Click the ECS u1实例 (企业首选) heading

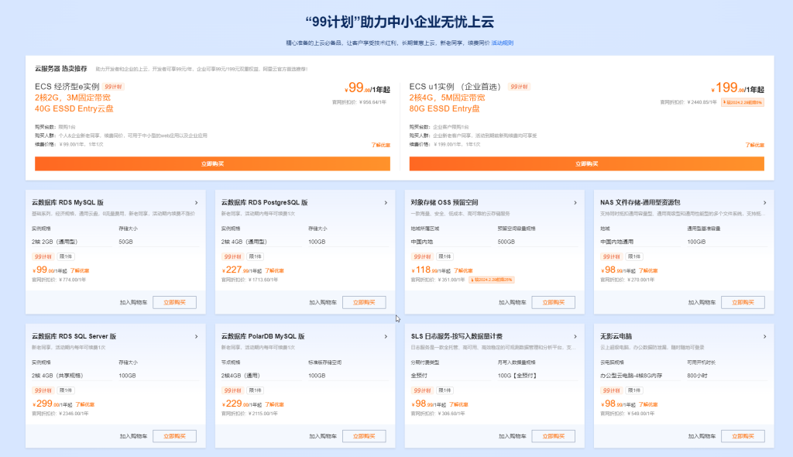455,87
